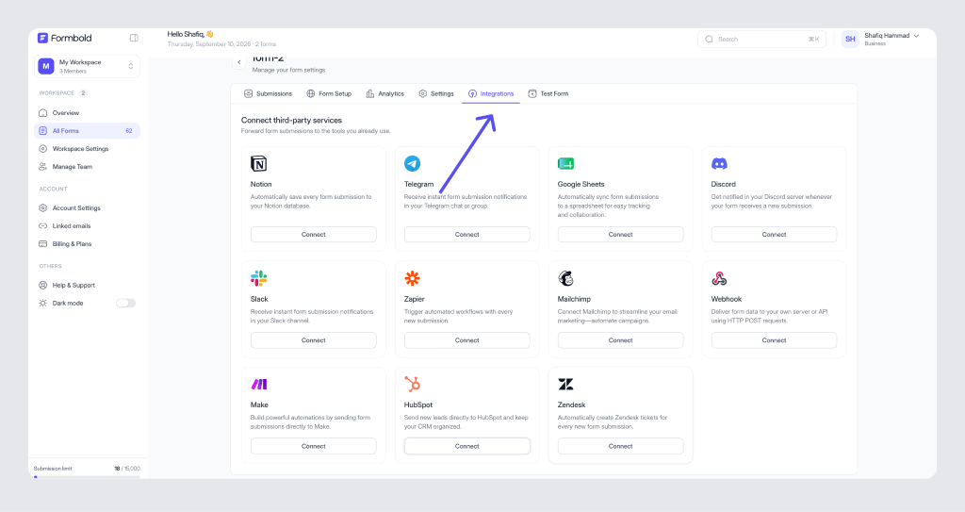
Task: Click the Google Sheets logo icon
Action: (x=565, y=163)
